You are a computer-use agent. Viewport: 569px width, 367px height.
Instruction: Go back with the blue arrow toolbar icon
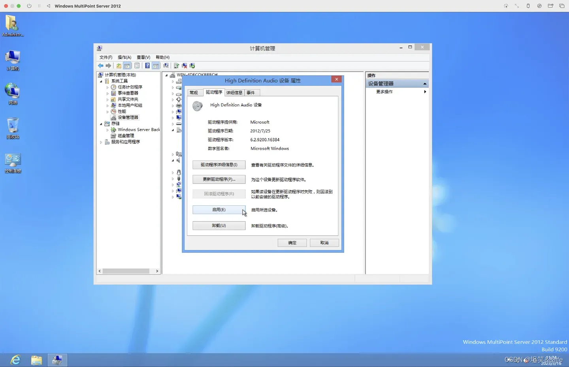coord(101,66)
